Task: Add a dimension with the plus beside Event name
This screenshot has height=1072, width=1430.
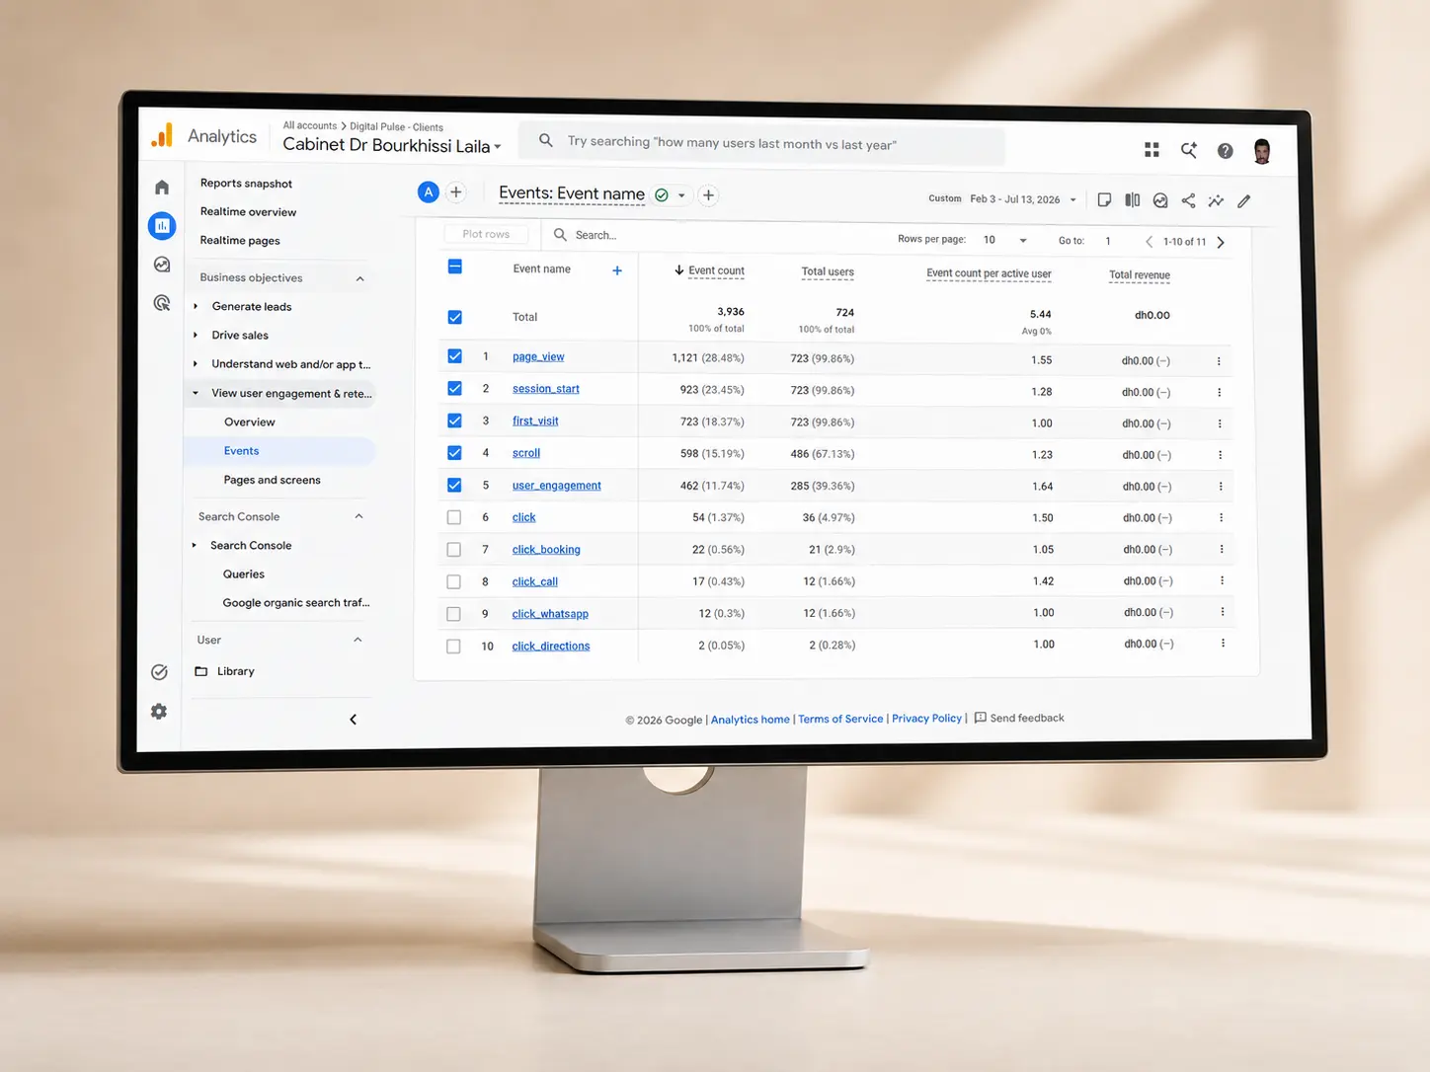Action: tap(617, 270)
